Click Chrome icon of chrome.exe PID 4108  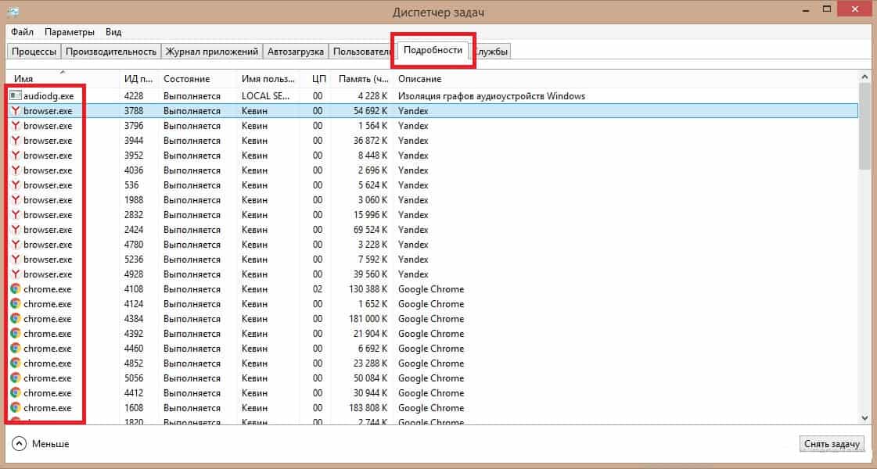coord(16,289)
